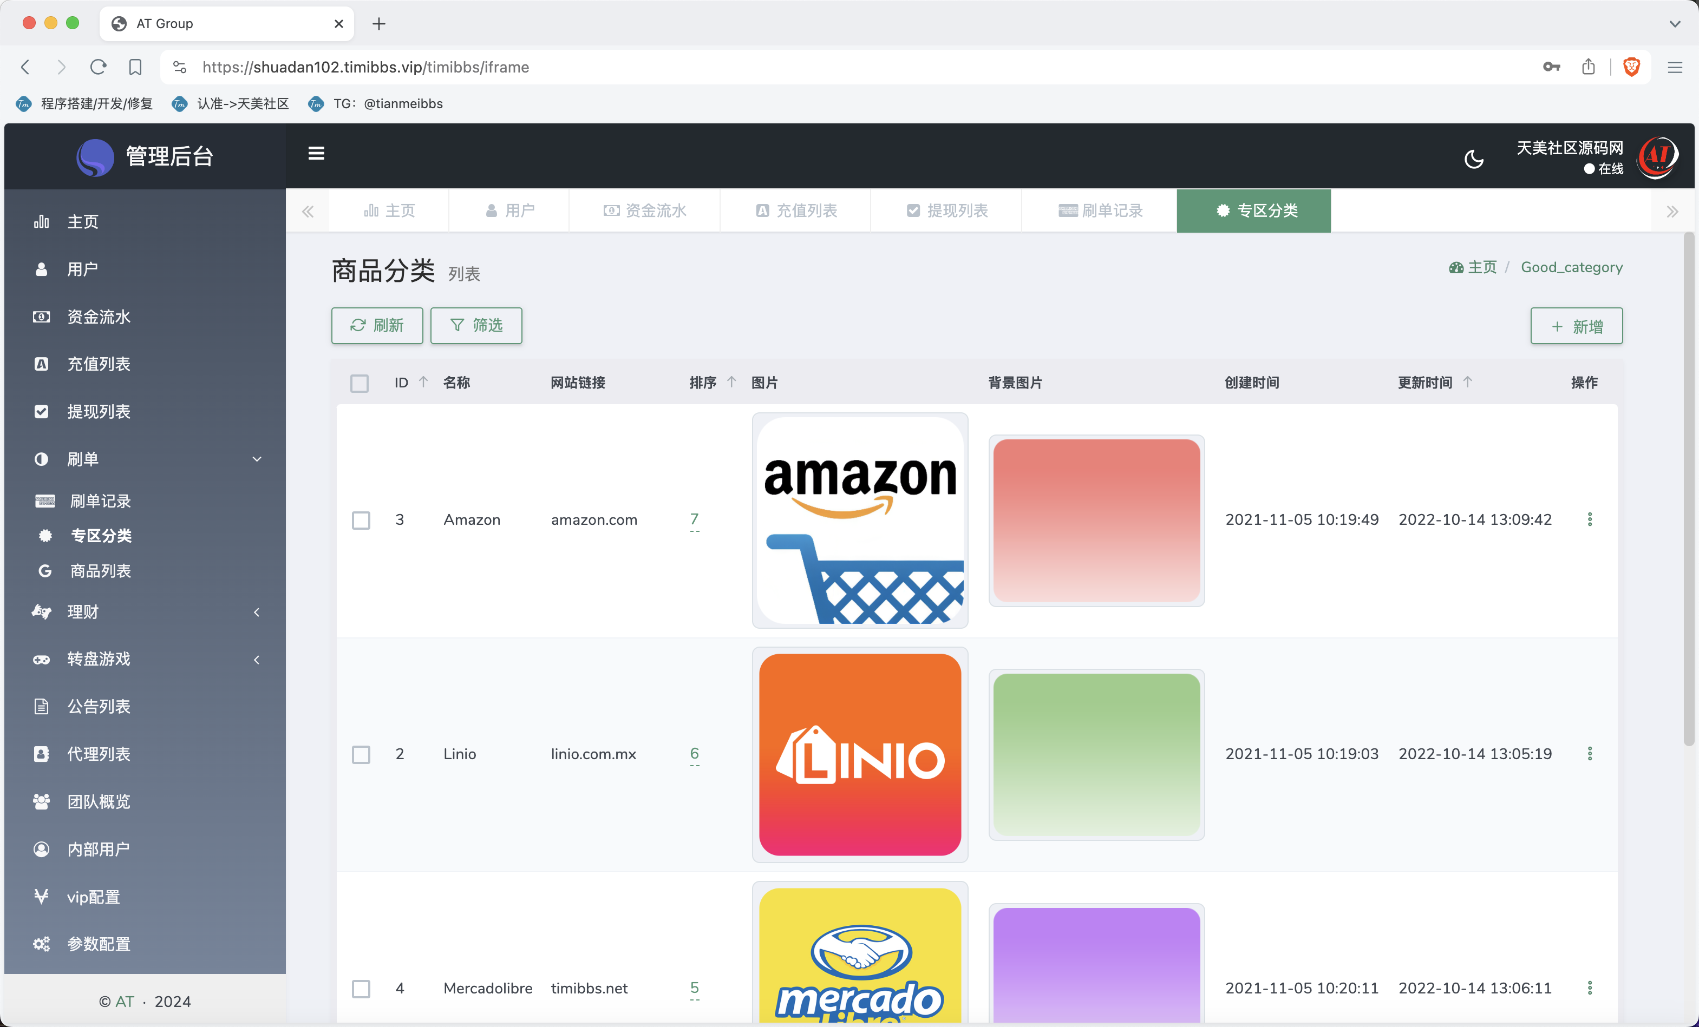Open 团队概览 in the sidebar
Image resolution: width=1699 pixels, height=1027 pixels.
pos(145,801)
